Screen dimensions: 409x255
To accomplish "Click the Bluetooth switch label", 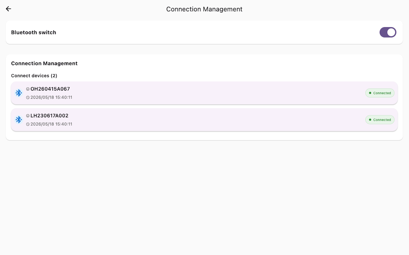I will point(34,32).
